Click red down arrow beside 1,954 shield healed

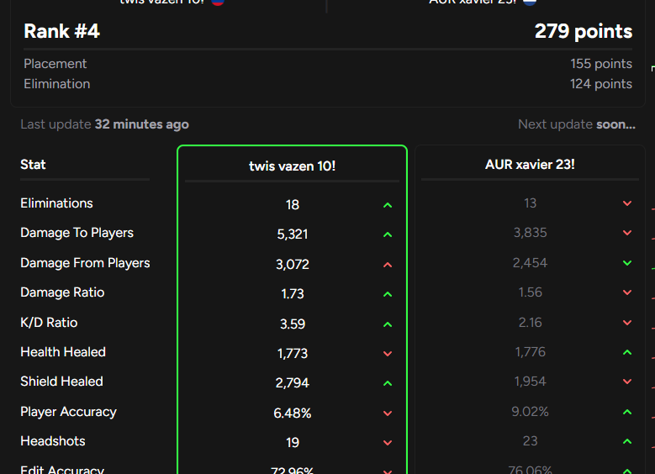(x=627, y=382)
